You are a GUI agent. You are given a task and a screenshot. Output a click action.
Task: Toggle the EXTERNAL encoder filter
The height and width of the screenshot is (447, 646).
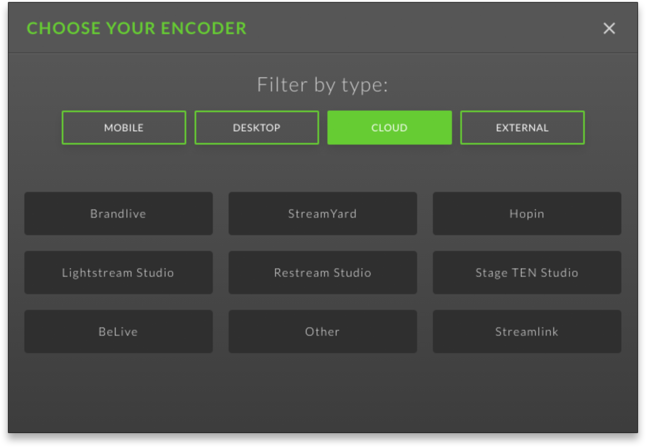522,127
